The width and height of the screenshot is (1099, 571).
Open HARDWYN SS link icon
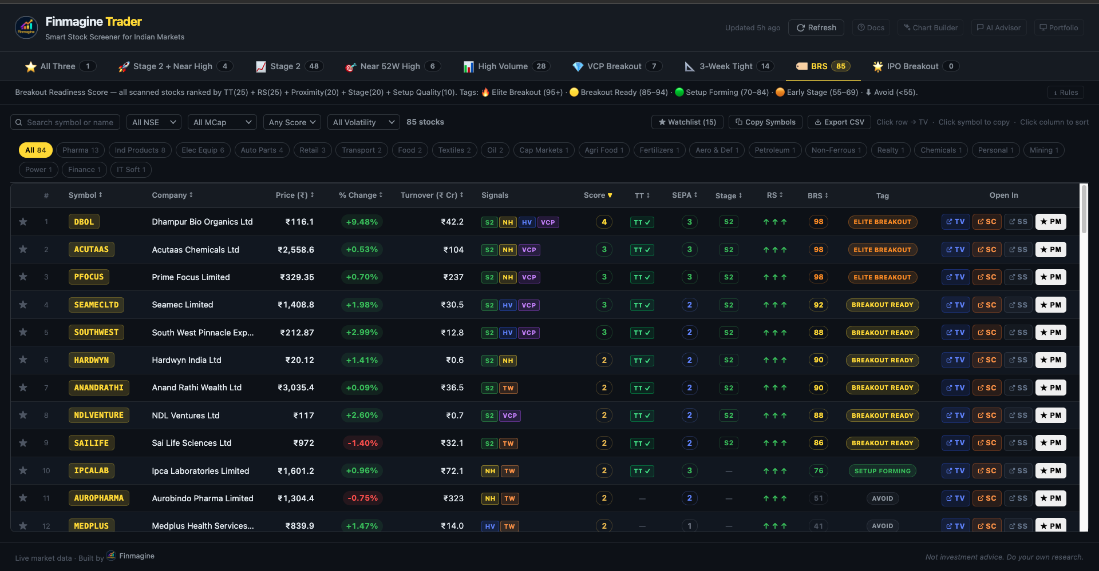[1018, 360]
